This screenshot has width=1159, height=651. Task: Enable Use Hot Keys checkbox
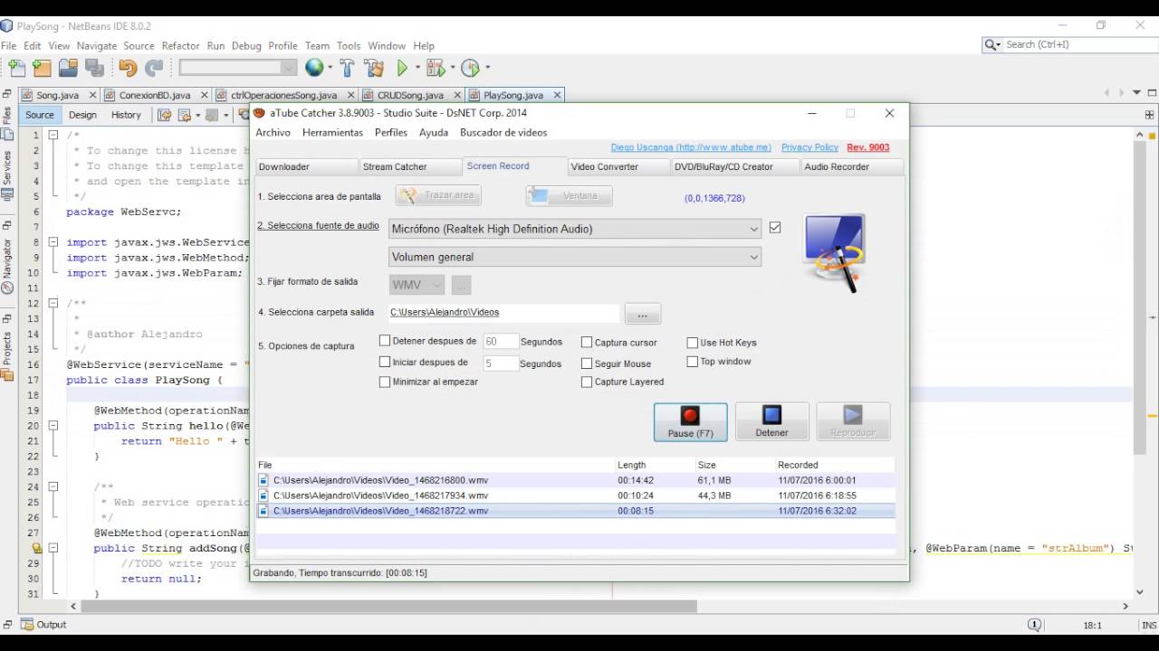click(693, 343)
